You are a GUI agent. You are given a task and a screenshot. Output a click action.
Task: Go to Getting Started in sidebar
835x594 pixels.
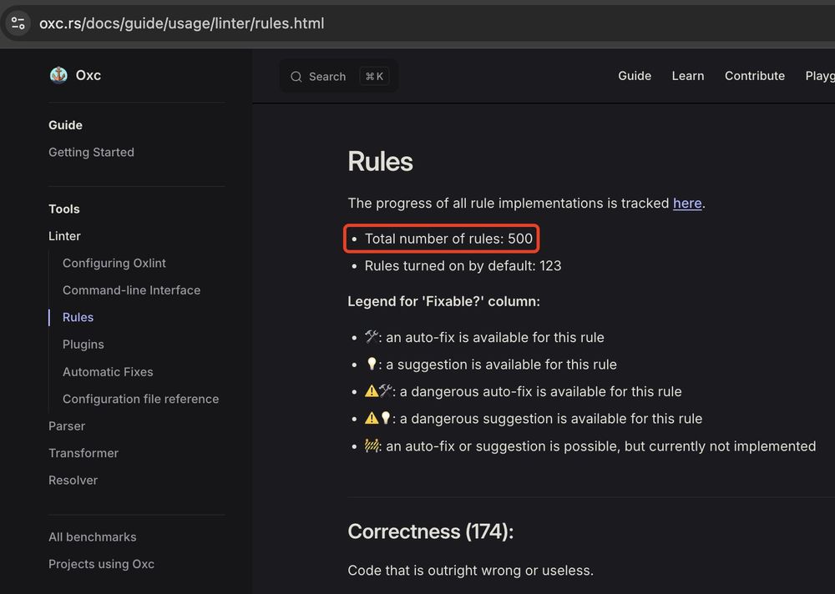tap(91, 152)
